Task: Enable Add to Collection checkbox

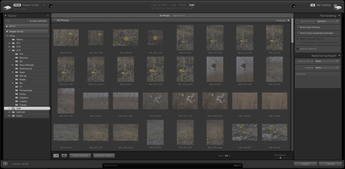Action: 297,49
